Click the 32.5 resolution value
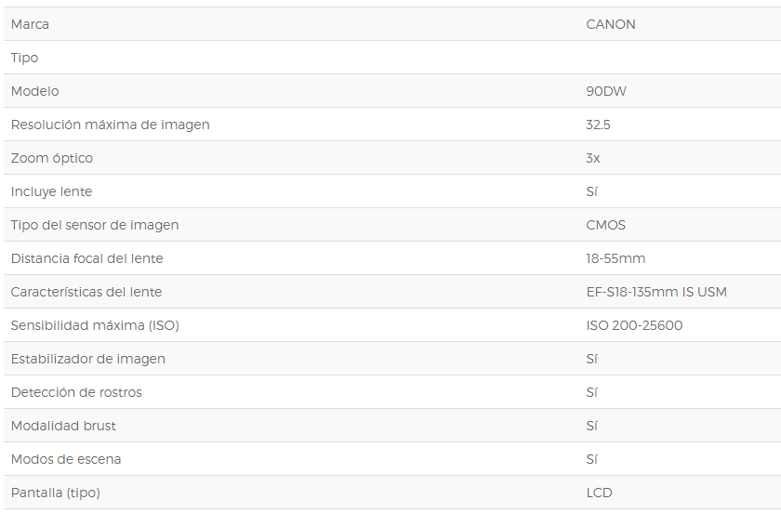The width and height of the screenshot is (781, 513). click(598, 125)
